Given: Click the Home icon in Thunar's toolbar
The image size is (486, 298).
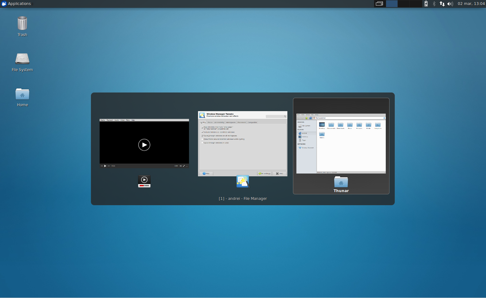Looking at the screenshot, I should click(x=311, y=118).
